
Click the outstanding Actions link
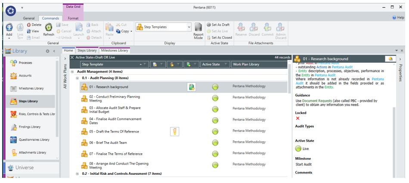pos(322,67)
